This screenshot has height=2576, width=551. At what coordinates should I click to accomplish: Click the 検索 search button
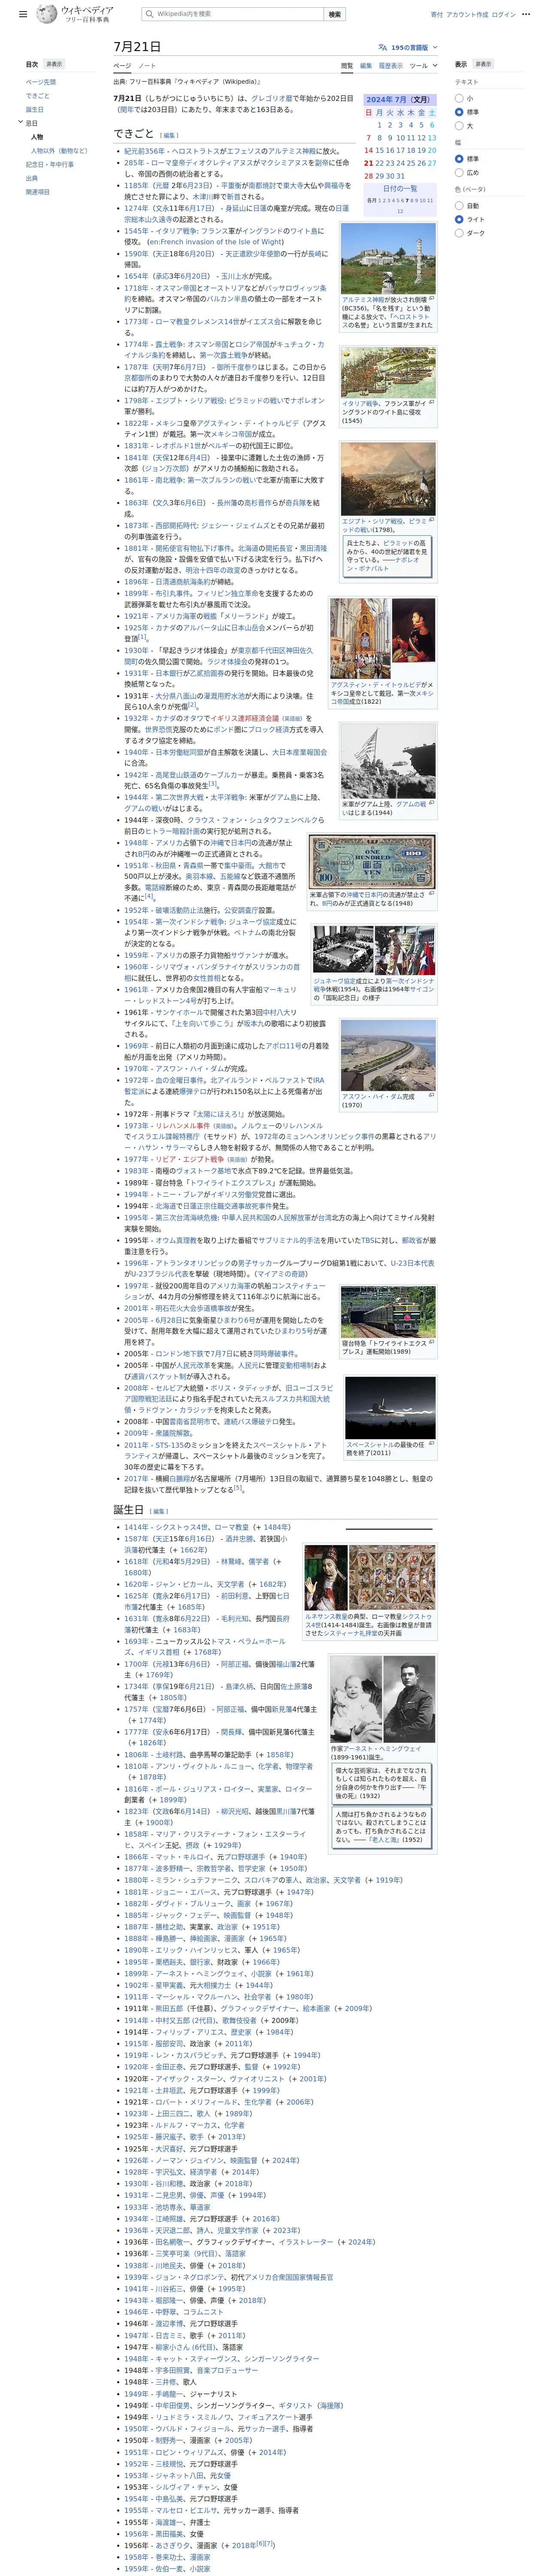tap(336, 14)
